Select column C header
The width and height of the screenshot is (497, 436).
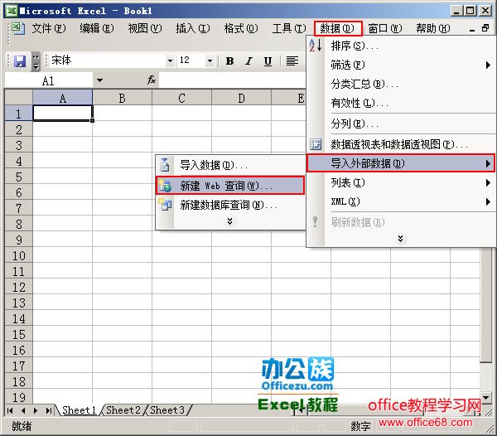[x=181, y=98]
